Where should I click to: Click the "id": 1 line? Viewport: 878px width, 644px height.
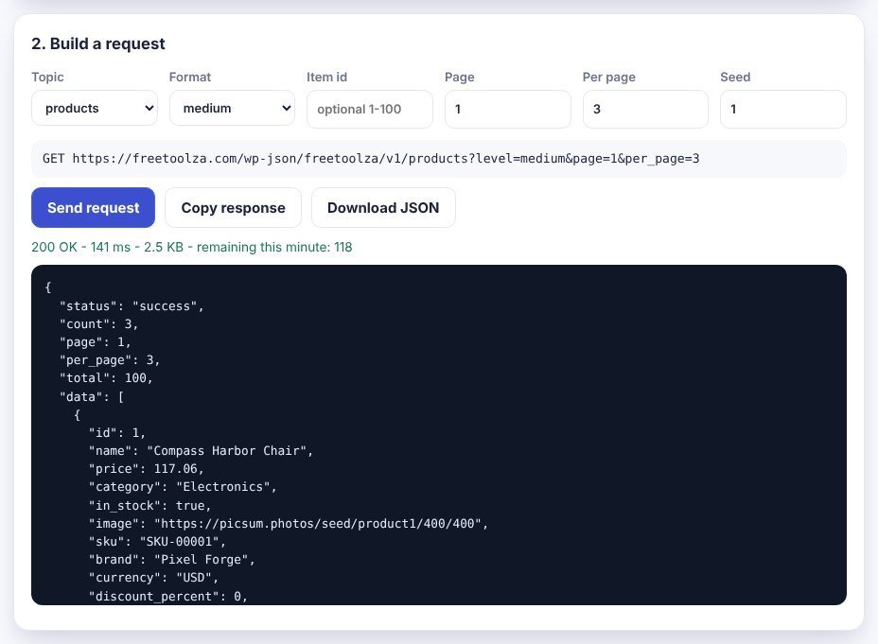[117, 432]
